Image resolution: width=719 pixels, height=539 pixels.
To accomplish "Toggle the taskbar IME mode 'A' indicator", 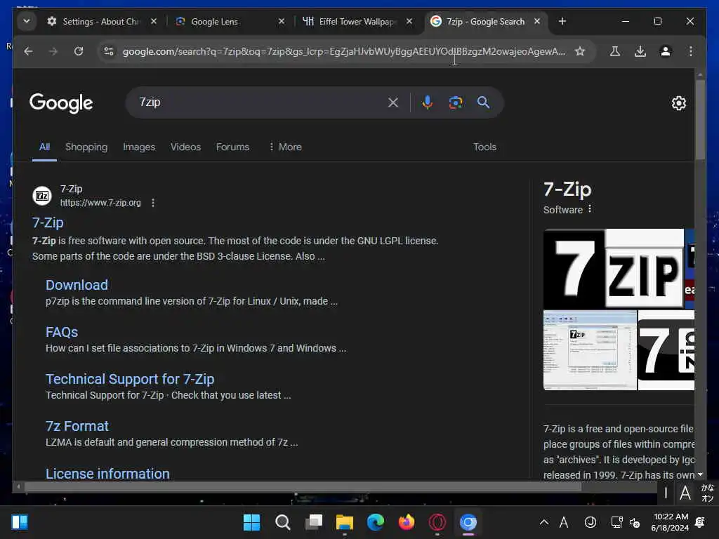I will tap(564, 522).
